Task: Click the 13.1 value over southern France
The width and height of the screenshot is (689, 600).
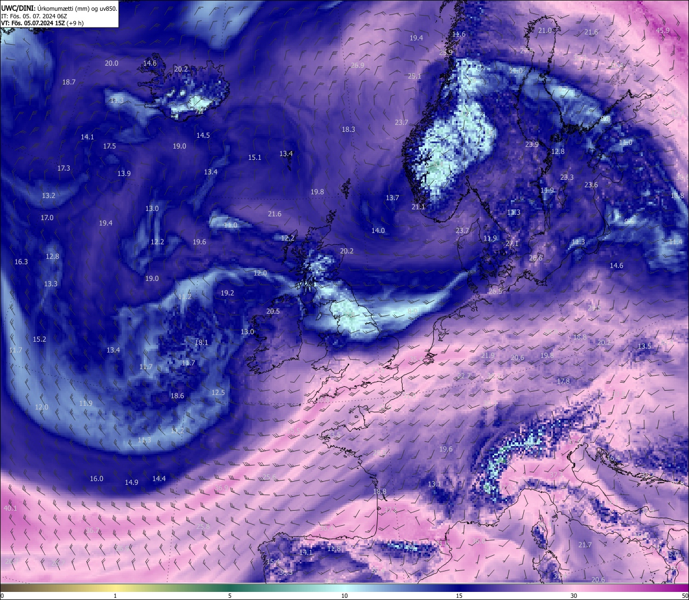Action: coord(434,484)
